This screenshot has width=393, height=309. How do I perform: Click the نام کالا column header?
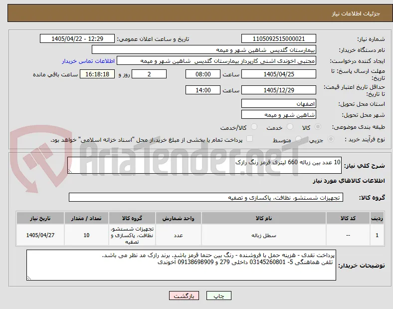pyautogui.click(x=264, y=218)
